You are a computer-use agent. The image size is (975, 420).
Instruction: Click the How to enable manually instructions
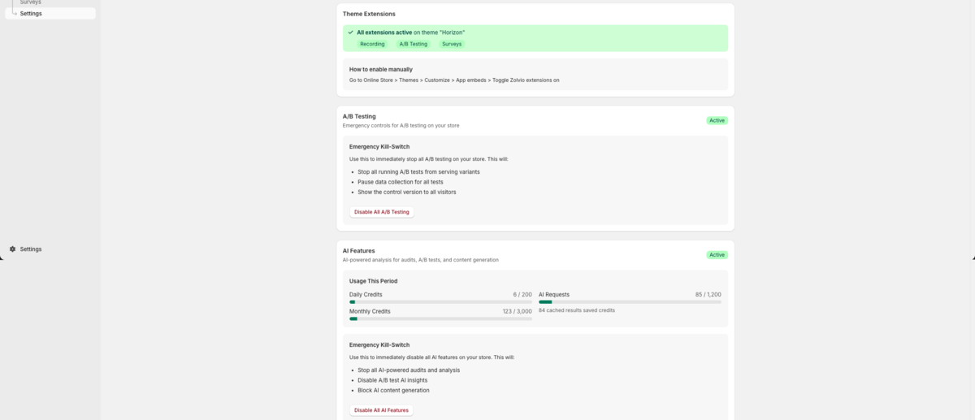pyautogui.click(x=454, y=80)
